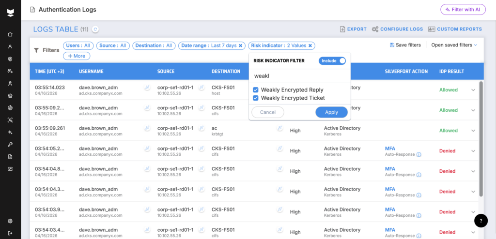This screenshot has height=239, width=496.
Task: Click the MFA link in 03:54:05.2 row
Action: tap(390, 148)
